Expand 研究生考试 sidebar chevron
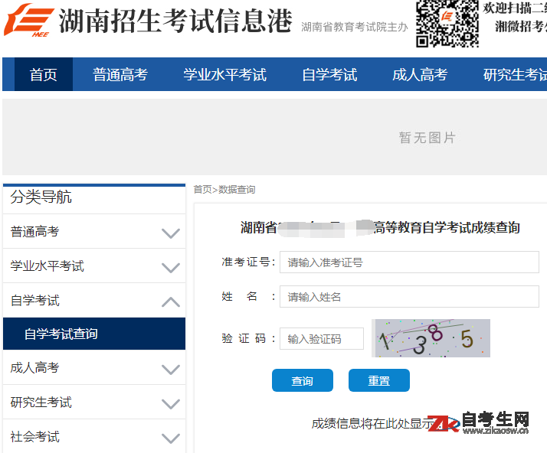547x453 pixels. (x=171, y=403)
